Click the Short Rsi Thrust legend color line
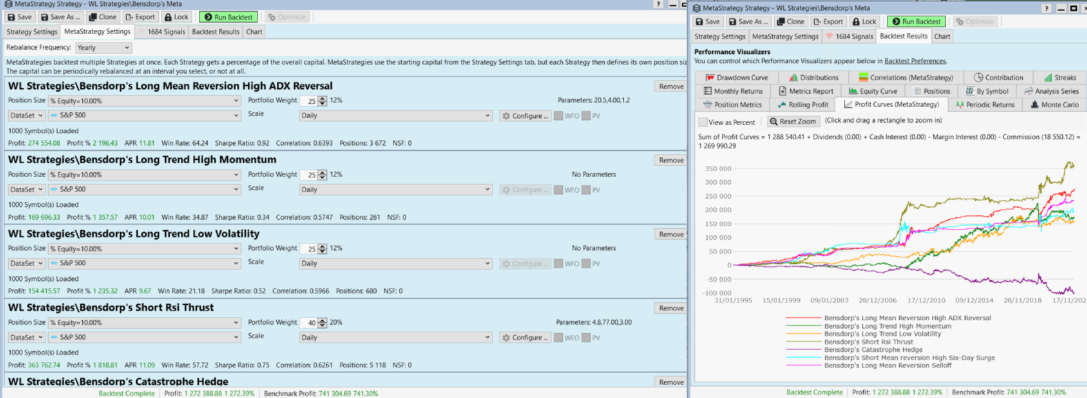The height and width of the screenshot is (398, 1087). point(804,342)
